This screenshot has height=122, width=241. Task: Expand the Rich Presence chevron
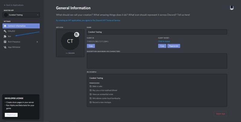pyautogui.click(x=37, y=42)
